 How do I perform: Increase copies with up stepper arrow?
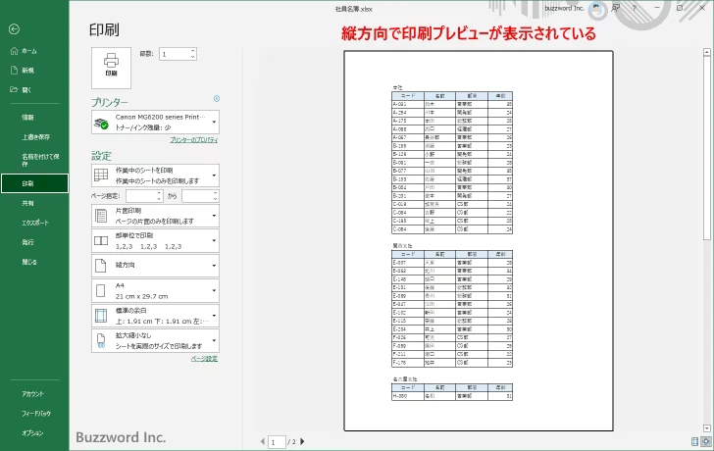click(193, 51)
